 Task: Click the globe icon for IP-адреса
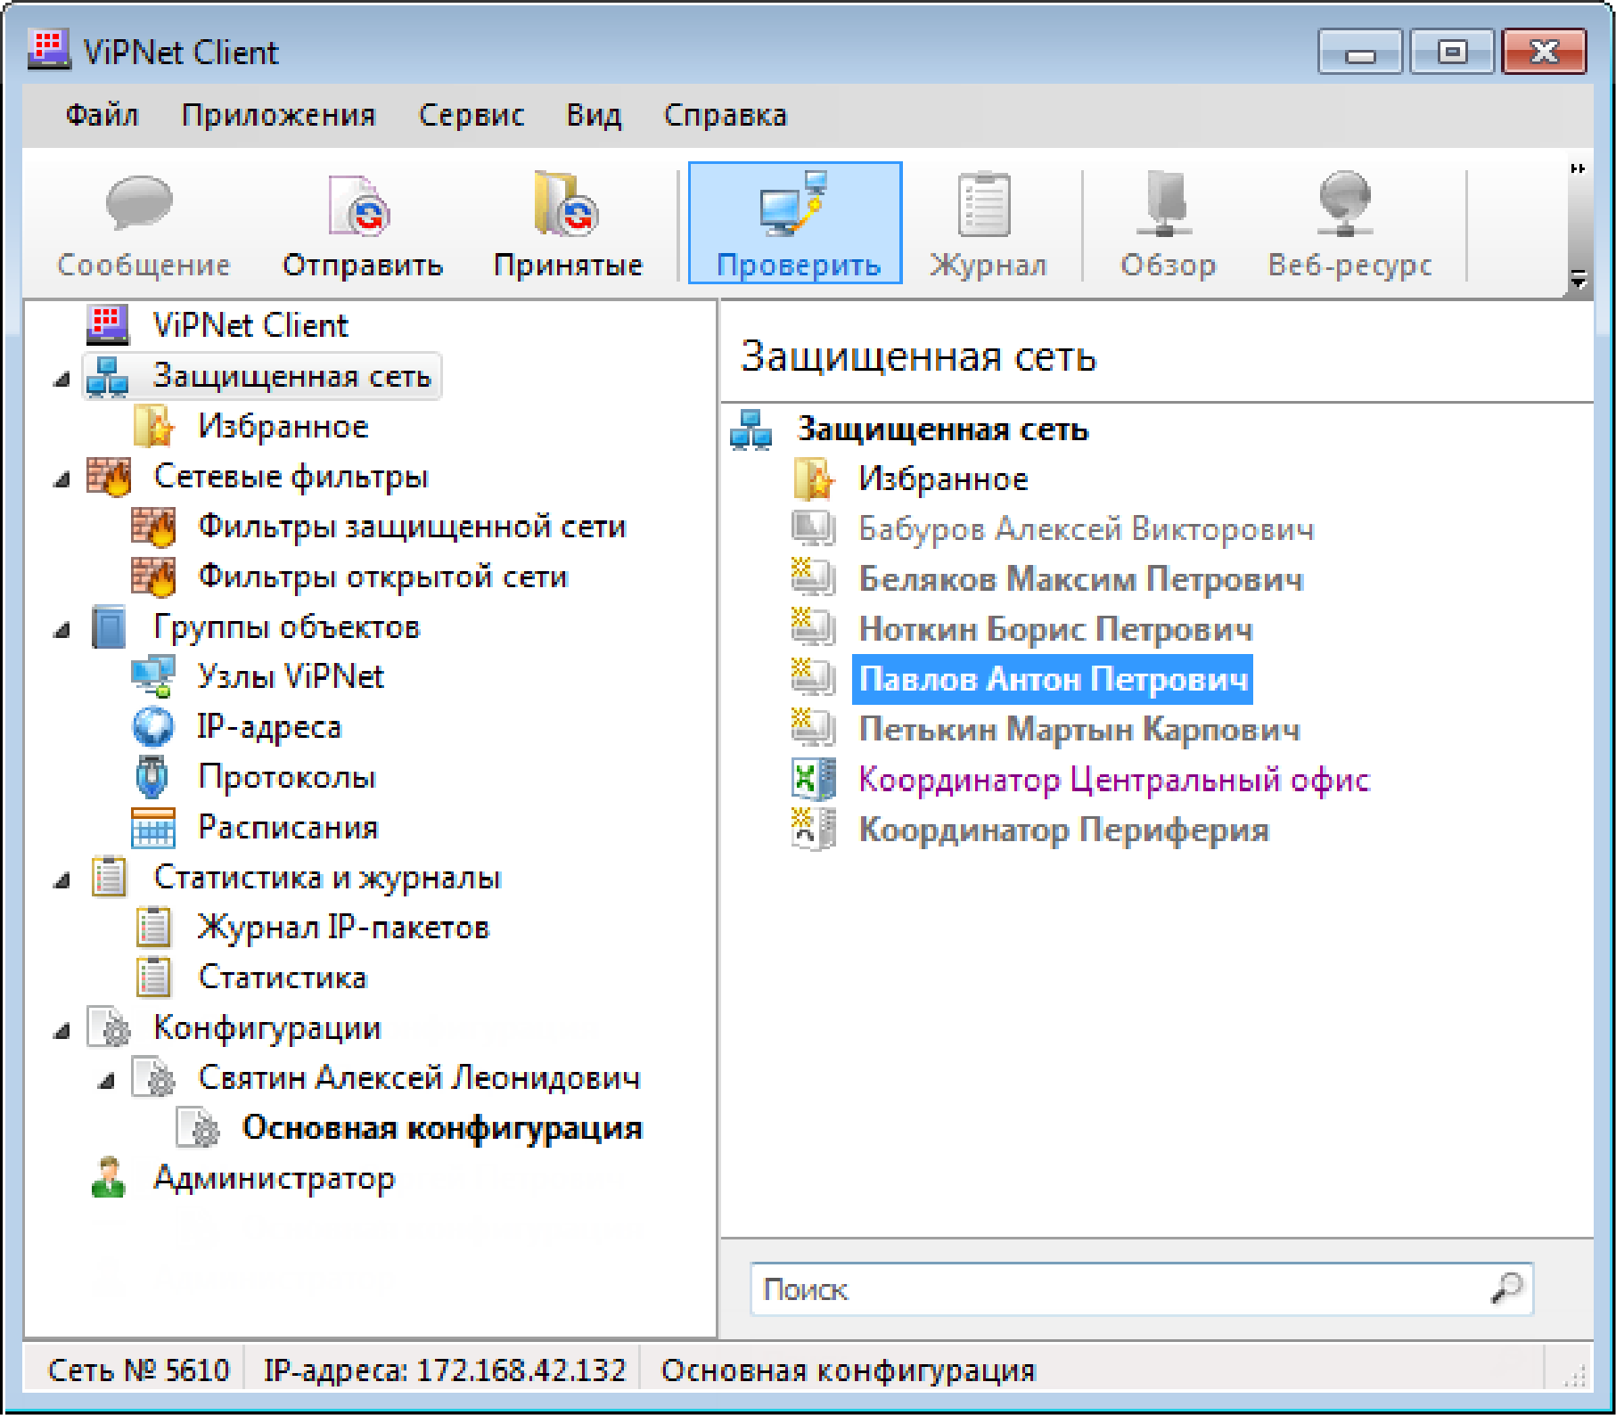click(x=152, y=726)
